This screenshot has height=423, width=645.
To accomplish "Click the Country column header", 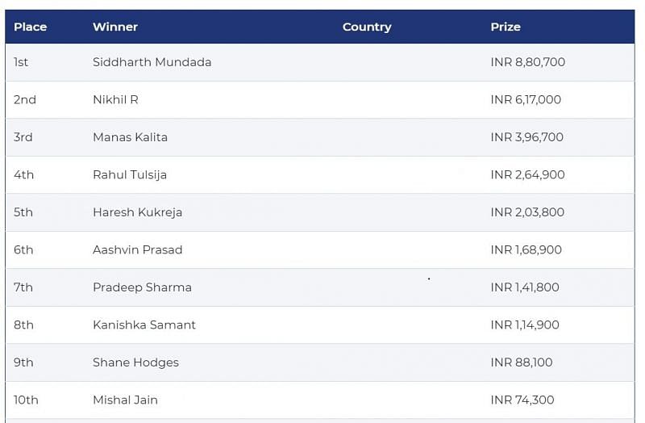I will [367, 27].
